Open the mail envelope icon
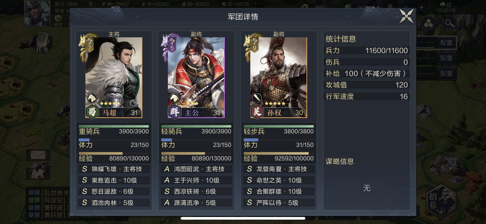Viewport: 486px width, 224px height. pos(38,155)
